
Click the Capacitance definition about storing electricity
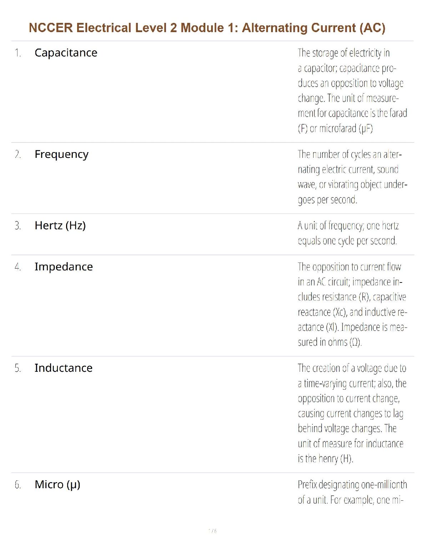point(352,90)
